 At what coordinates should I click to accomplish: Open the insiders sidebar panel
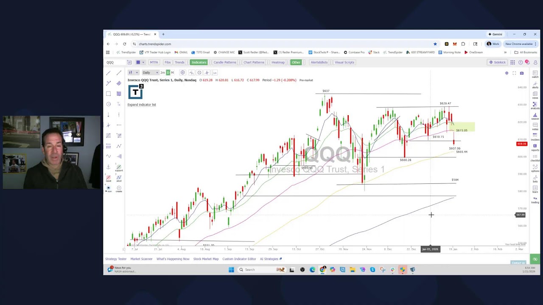(x=535, y=137)
